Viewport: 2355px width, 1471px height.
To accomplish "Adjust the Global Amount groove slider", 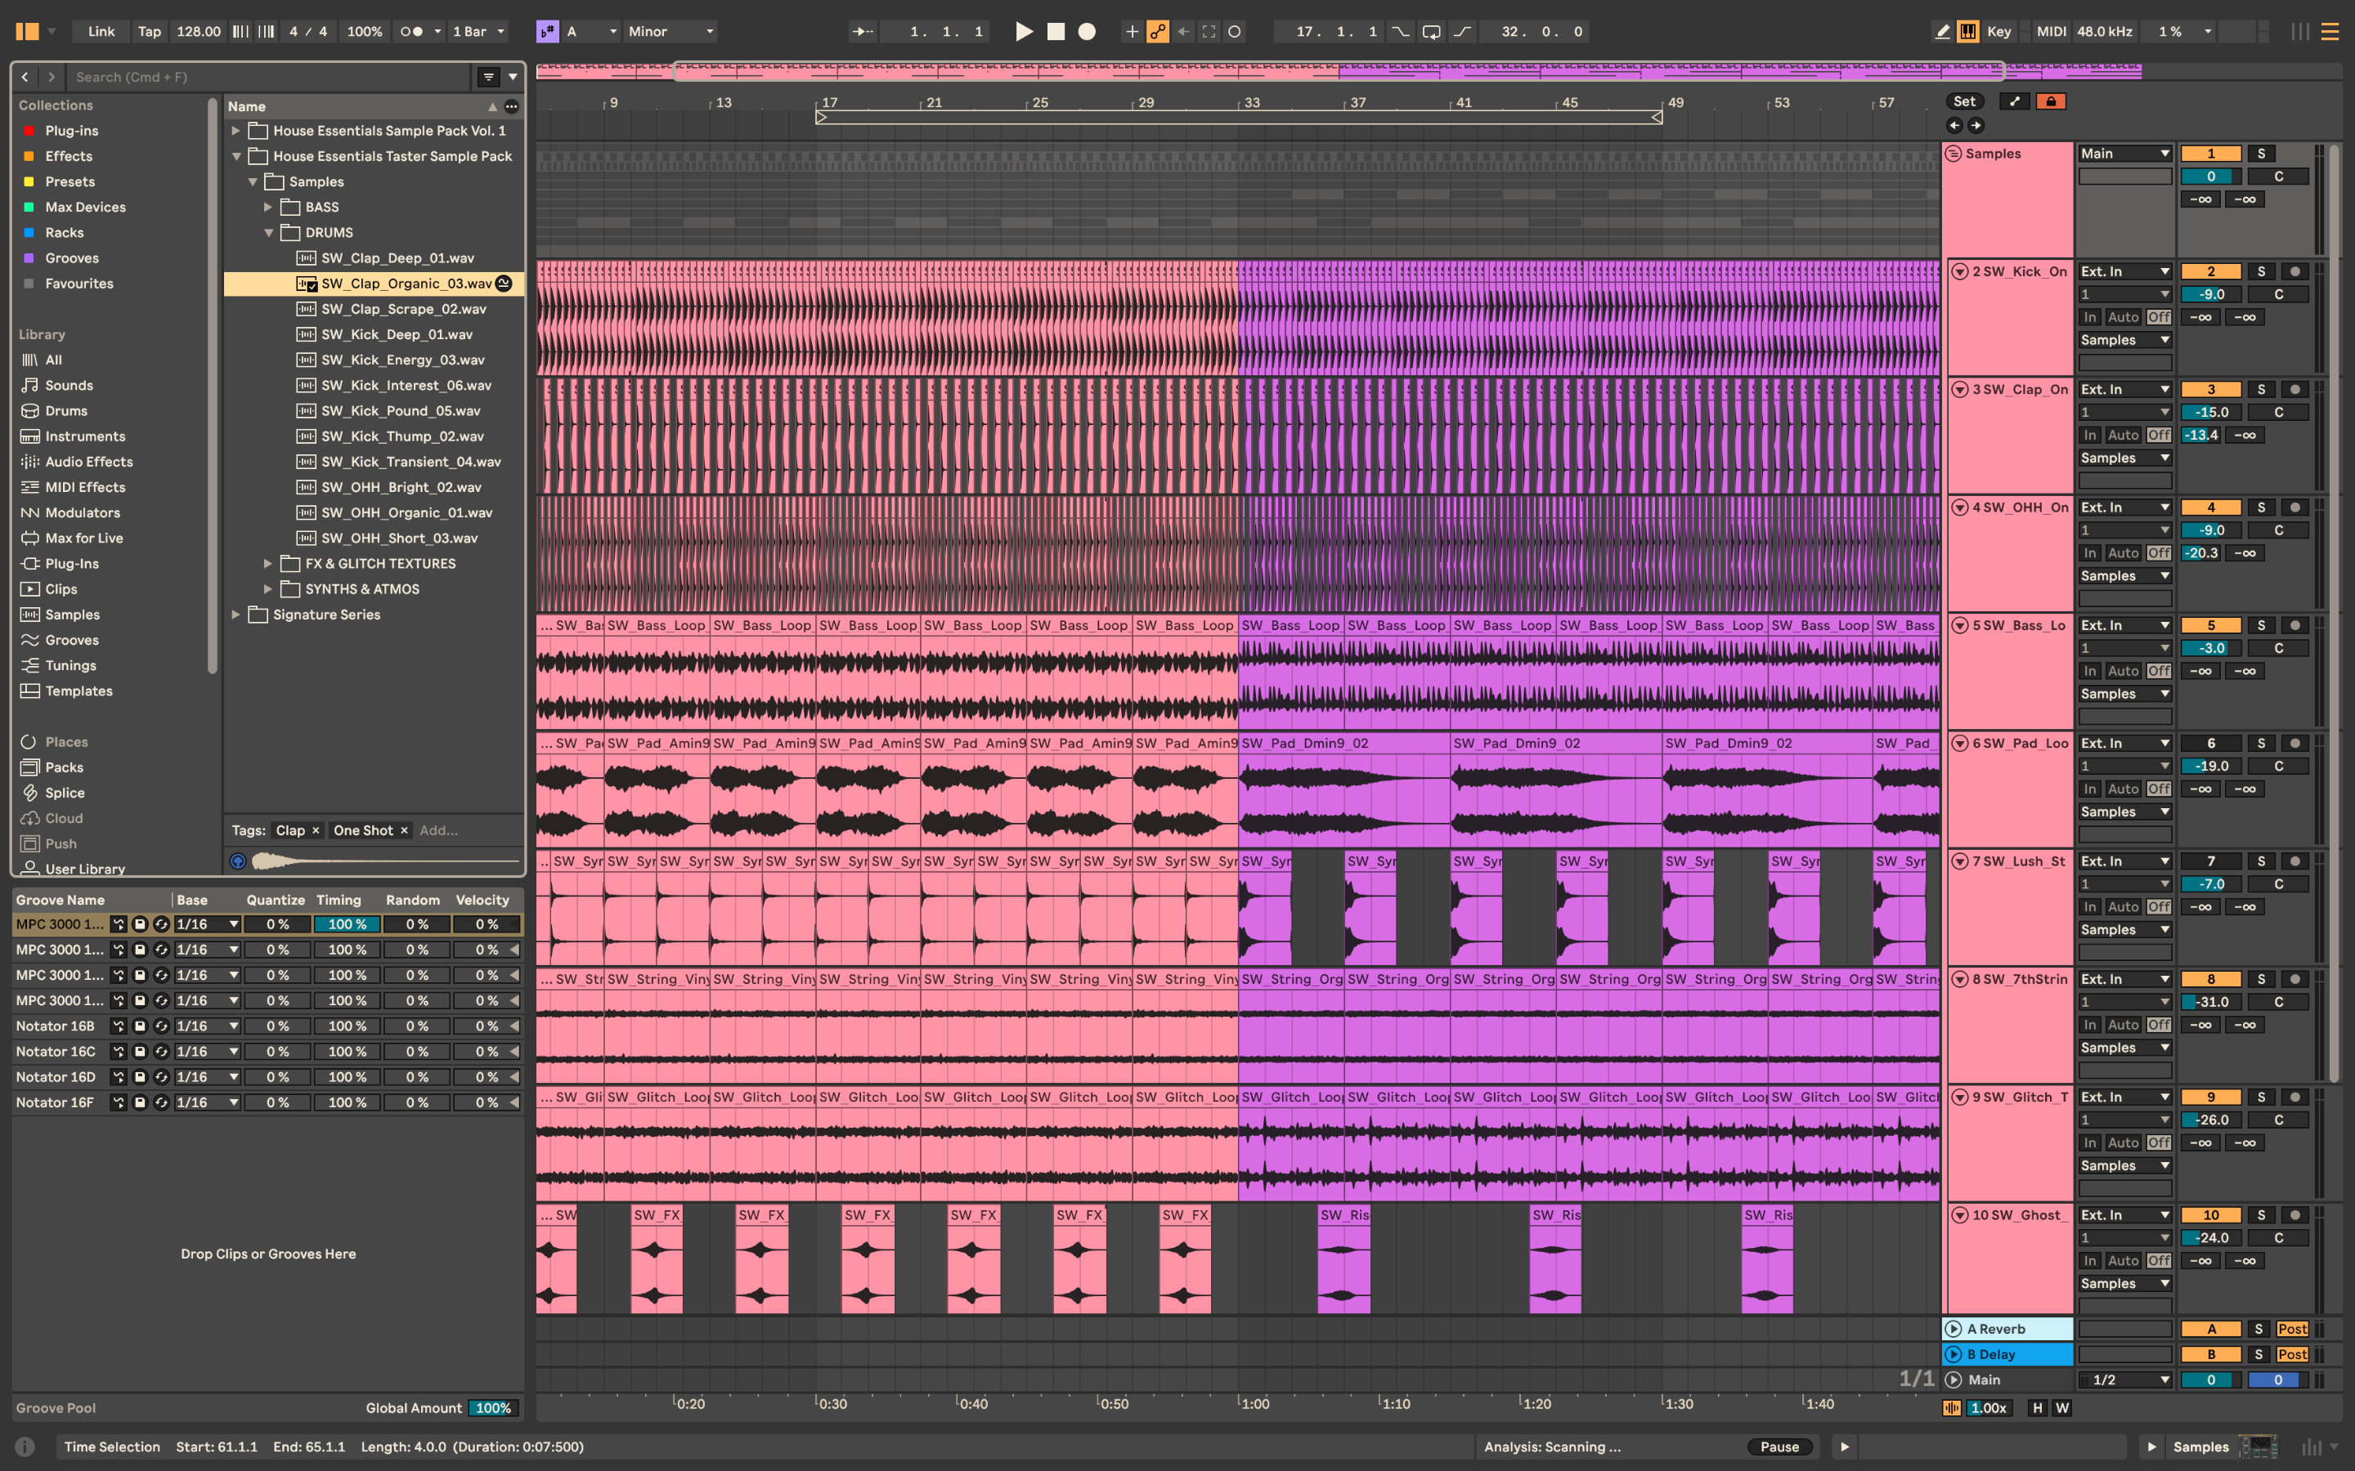I will pyautogui.click(x=492, y=1408).
